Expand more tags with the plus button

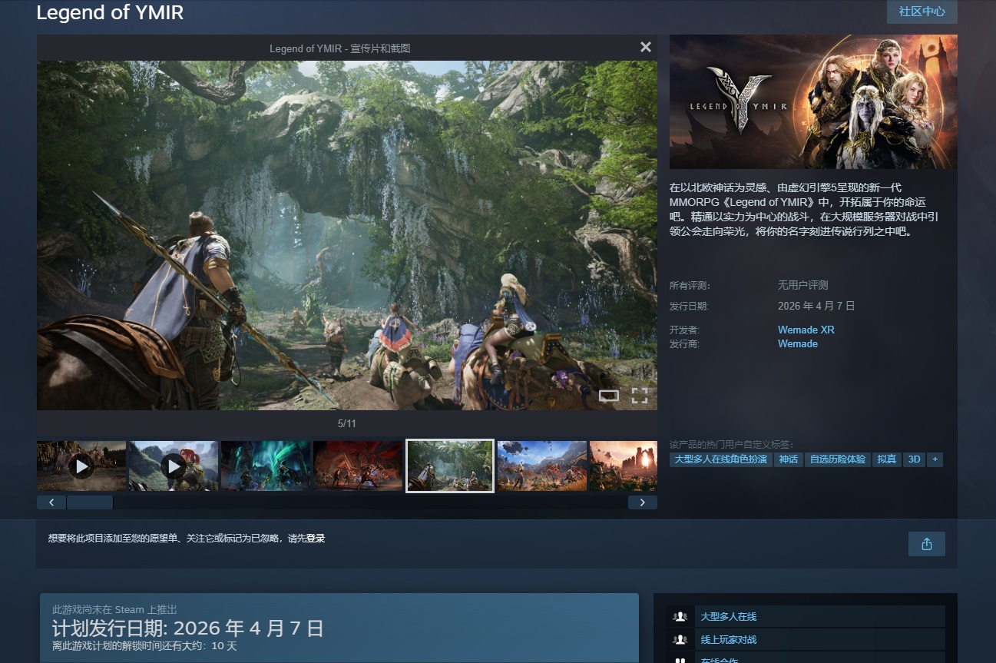[935, 459]
